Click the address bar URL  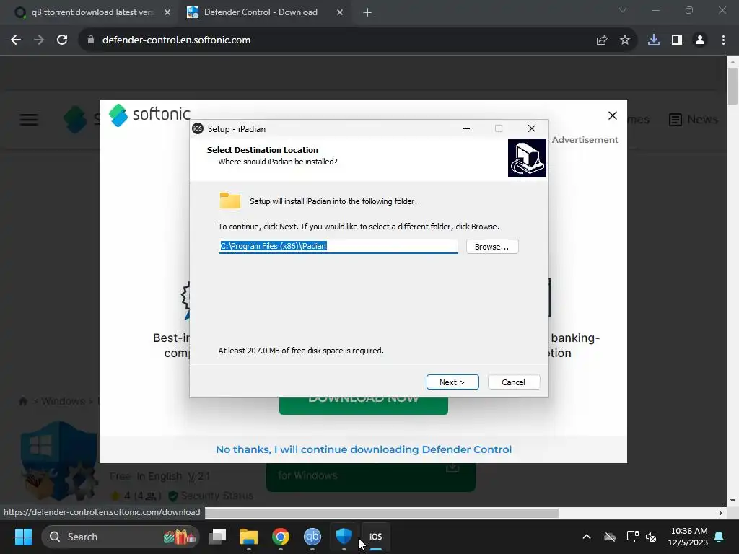coord(176,40)
